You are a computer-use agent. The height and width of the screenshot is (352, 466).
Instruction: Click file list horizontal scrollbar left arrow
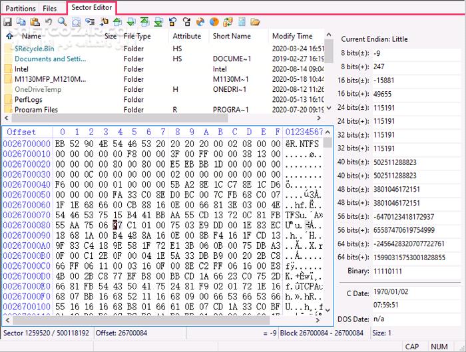7,118
